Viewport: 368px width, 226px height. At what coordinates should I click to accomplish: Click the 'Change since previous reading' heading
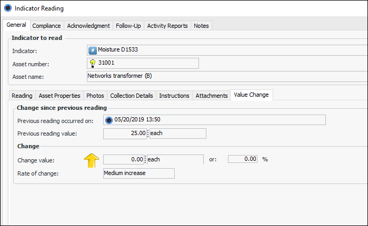(62, 108)
